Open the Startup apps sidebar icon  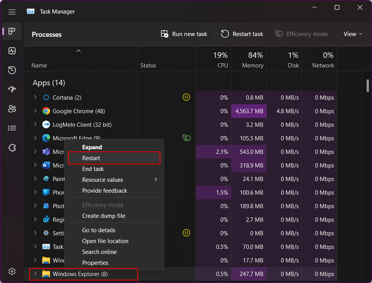[12, 89]
